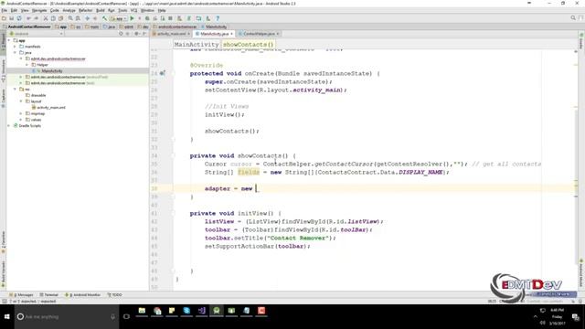Click the Synchronize refresh toolbar icon
Image resolution: width=585 pixels, height=329 pixels.
pos(19,18)
